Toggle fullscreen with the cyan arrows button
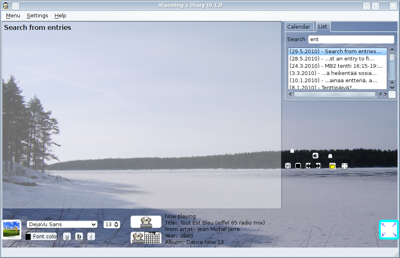This screenshot has height=258, width=400. (389, 229)
